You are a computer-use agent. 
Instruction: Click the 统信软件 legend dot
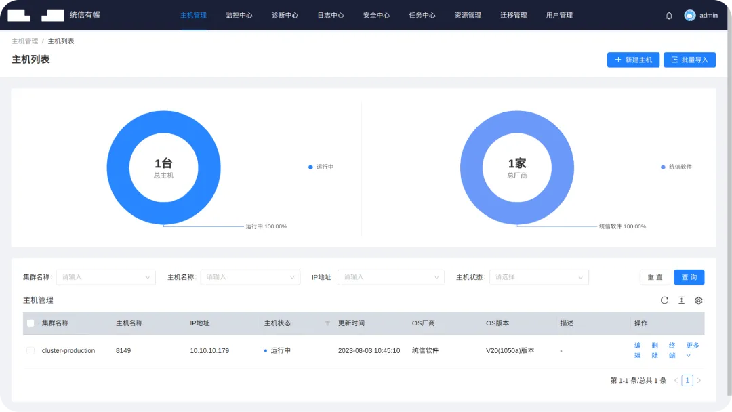pyautogui.click(x=663, y=167)
